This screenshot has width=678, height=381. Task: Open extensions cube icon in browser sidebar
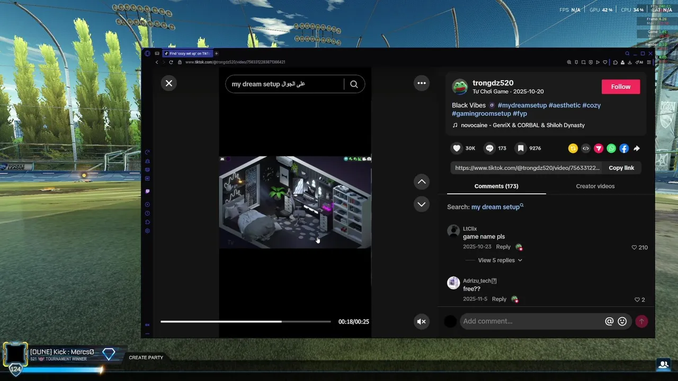(x=147, y=222)
